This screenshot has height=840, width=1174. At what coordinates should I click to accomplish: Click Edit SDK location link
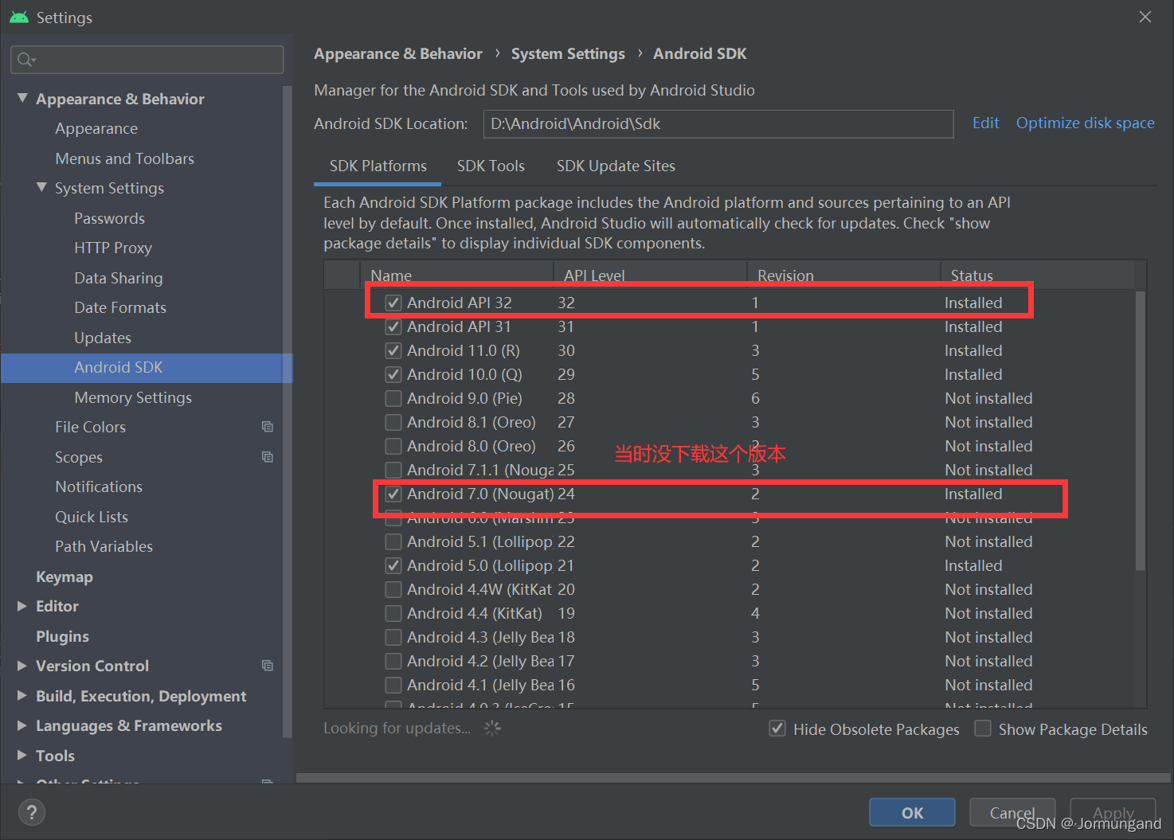tap(985, 123)
